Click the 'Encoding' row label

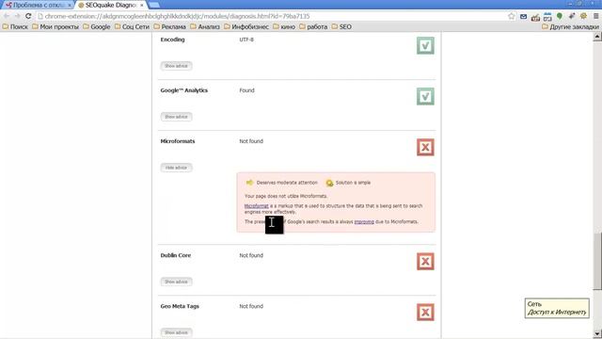click(x=172, y=40)
